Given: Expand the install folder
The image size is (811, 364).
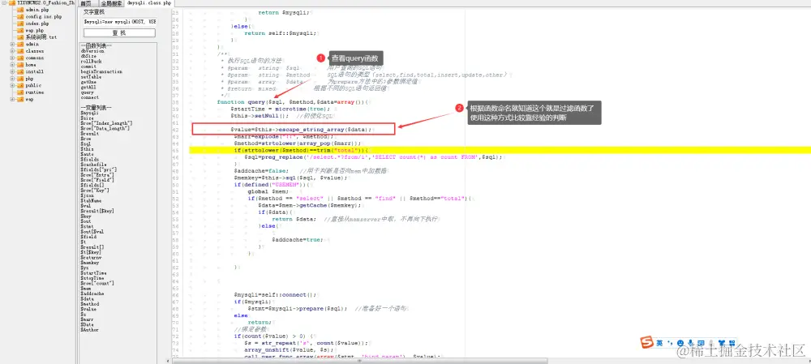Looking at the screenshot, I should (12, 71).
